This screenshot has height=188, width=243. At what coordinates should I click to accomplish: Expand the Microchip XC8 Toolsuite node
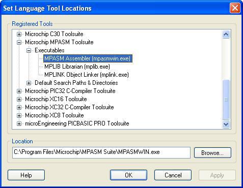pyautogui.click(x=19, y=115)
